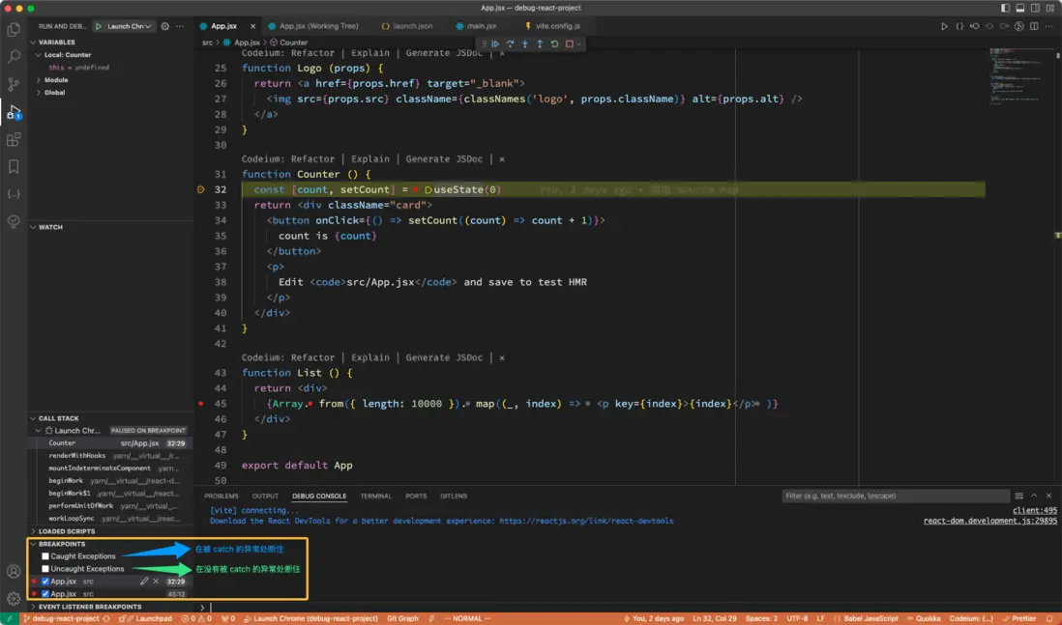Open Source Control in activity bar

14,84
